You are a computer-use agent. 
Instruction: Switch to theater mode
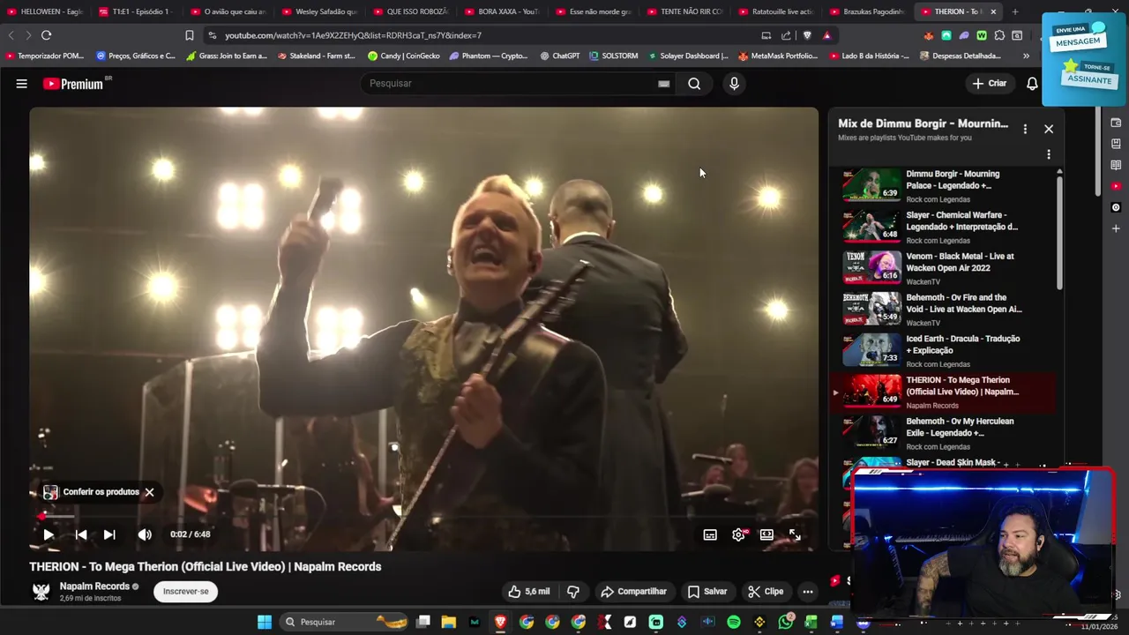point(766,534)
